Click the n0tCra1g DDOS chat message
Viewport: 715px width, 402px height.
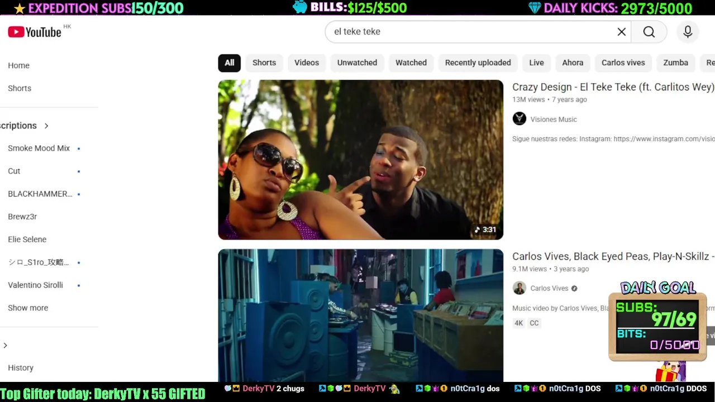click(x=661, y=389)
